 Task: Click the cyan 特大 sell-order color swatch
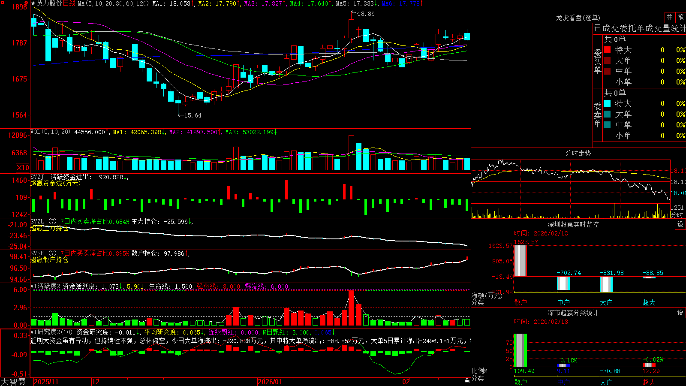607,103
